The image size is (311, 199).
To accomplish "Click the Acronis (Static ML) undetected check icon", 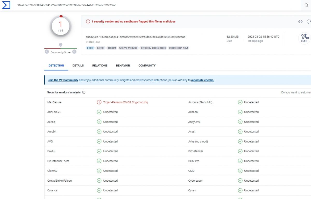I will (x=240, y=102).
